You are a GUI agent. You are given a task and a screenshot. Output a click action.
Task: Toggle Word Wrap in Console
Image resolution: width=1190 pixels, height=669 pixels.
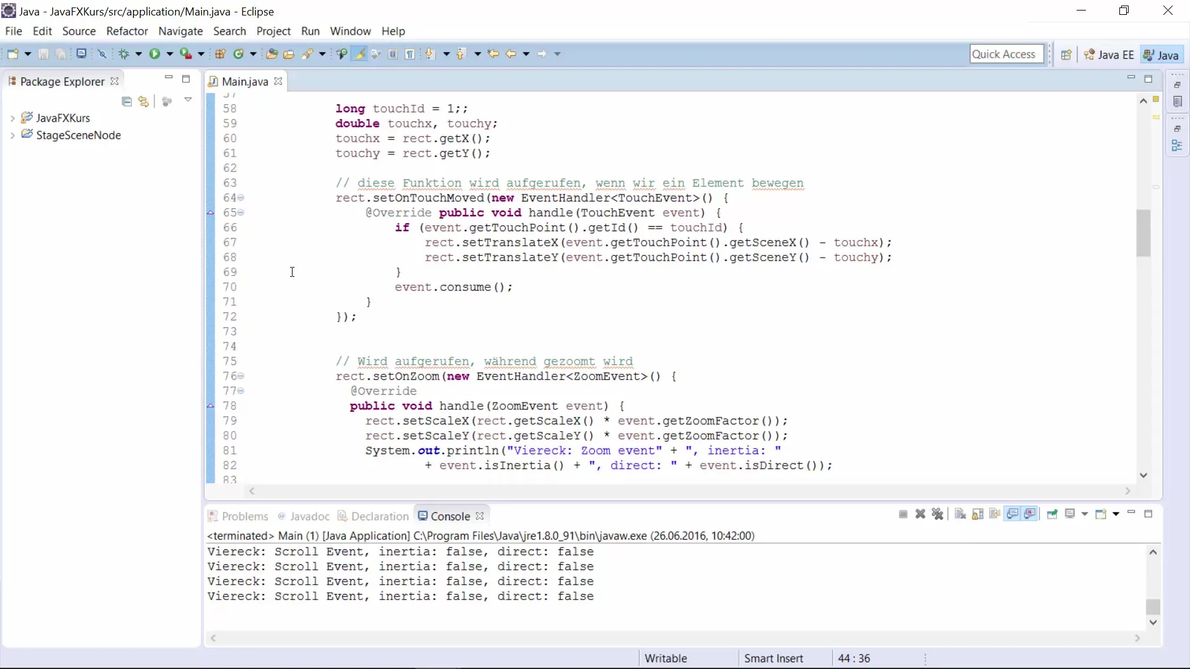coord(995,514)
